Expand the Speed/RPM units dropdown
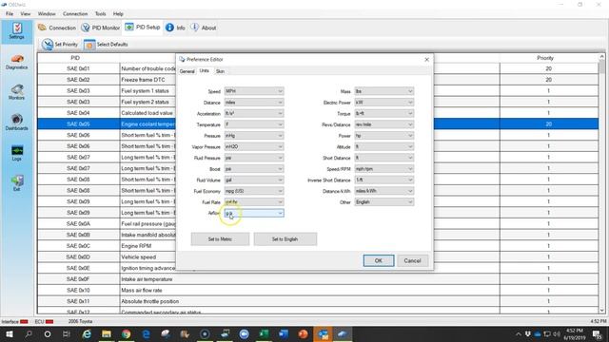 point(384,169)
